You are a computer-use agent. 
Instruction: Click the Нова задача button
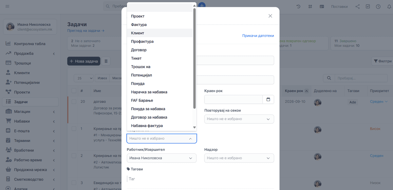click(84, 61)
